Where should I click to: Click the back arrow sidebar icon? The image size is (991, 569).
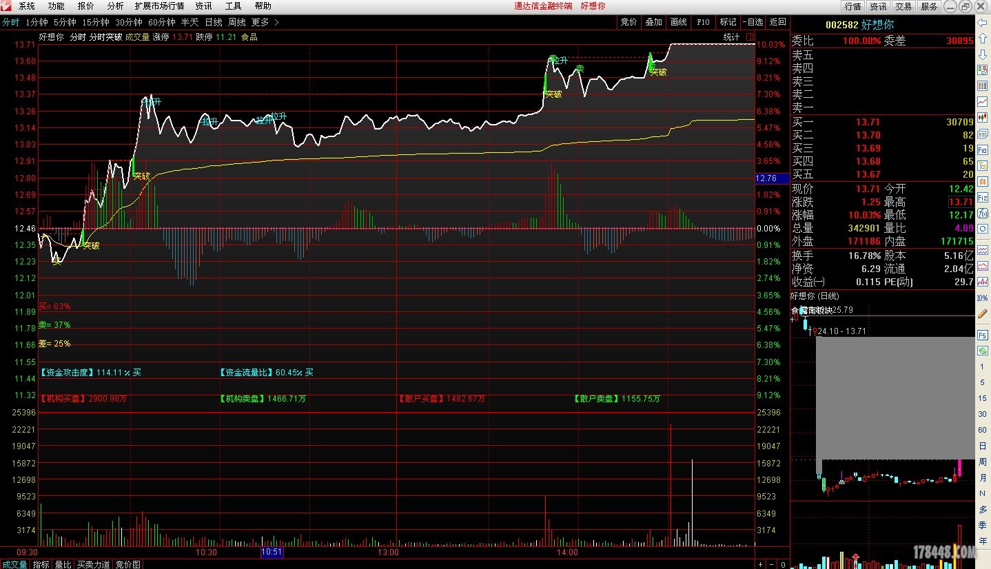983,23
